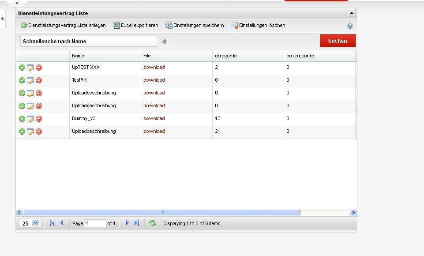Image resolution: width=424 pixels, height=256 pixels.
Task: Sort by the okrecords column header
Action: pyautogui.click(x=248, y=56)
